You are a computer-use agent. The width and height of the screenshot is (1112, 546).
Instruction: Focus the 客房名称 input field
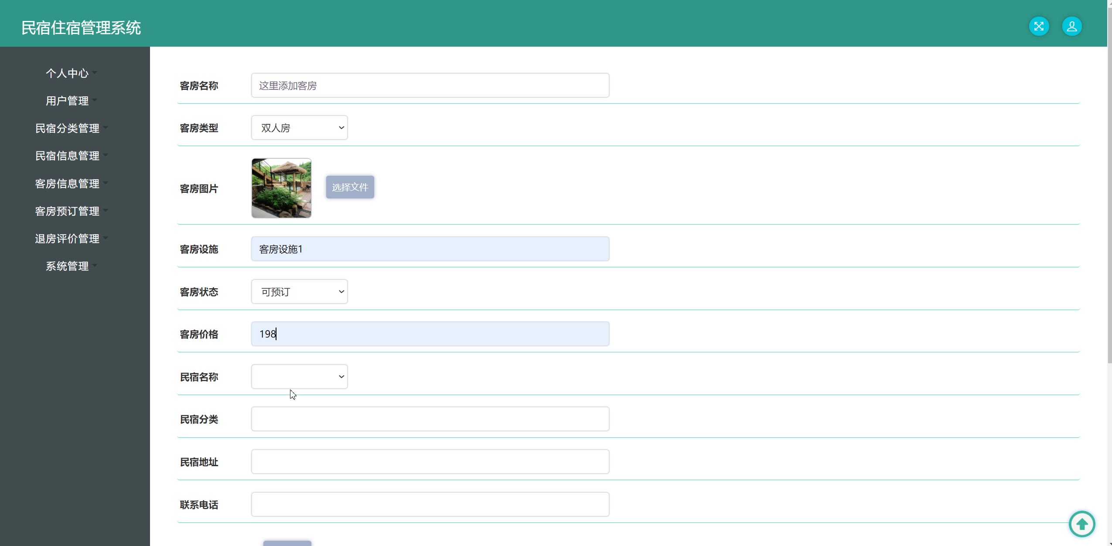(430, 85)
